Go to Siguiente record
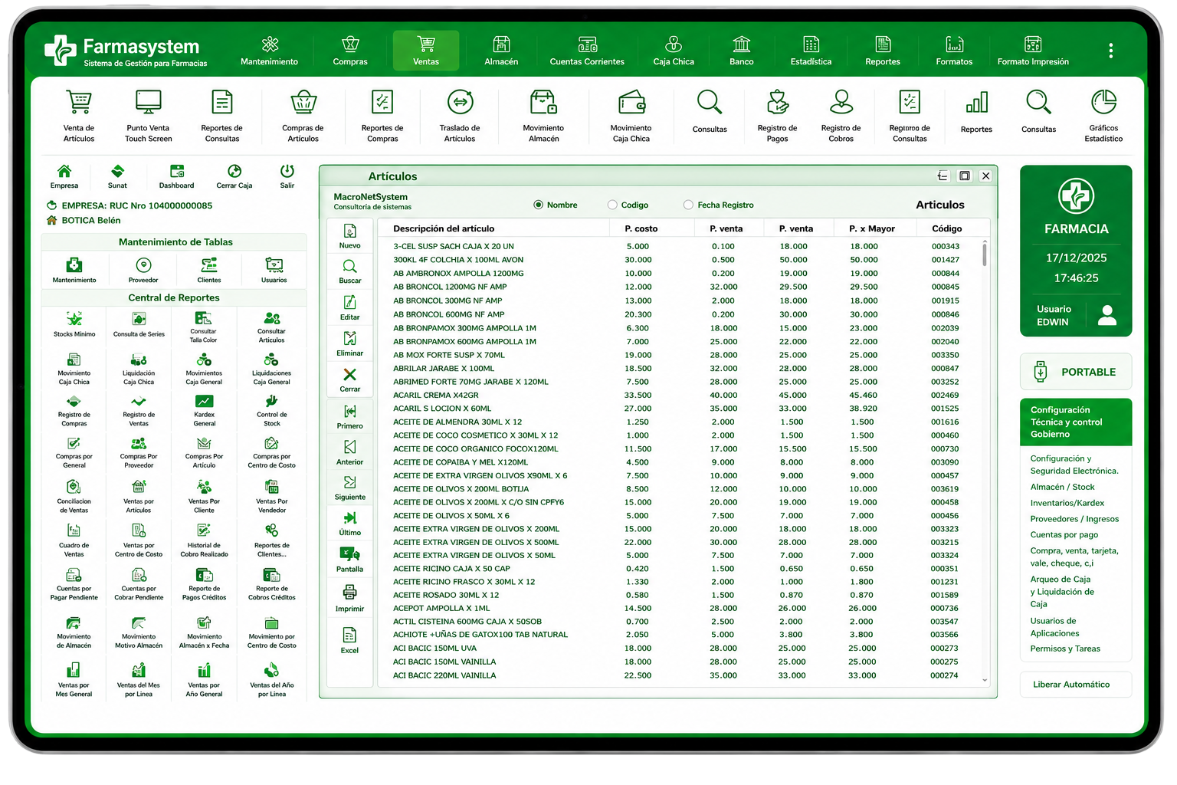Screen dimensions: 1177x785 350,488
